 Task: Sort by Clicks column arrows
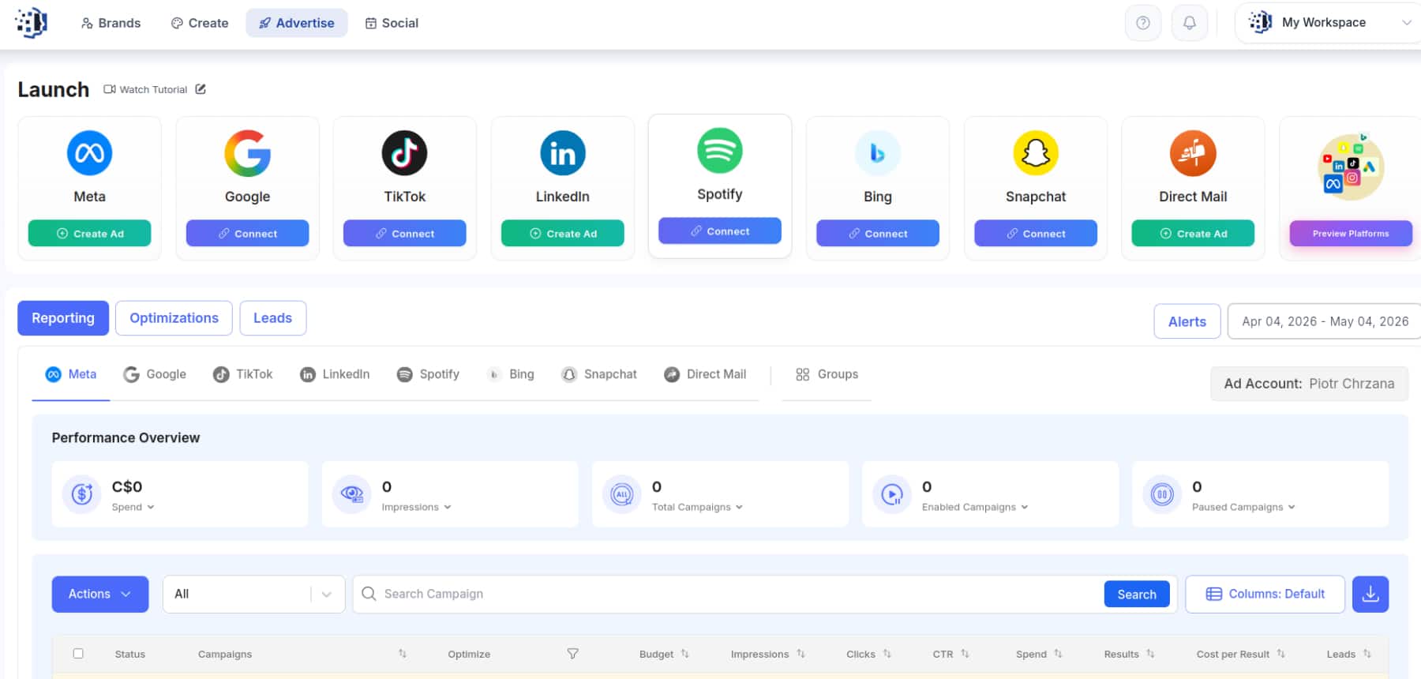coord(887,654)
